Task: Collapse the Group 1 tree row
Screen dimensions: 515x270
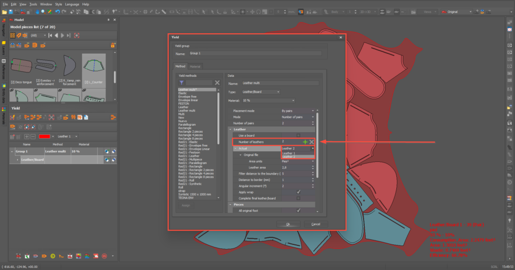Action: tap(12, 151)
